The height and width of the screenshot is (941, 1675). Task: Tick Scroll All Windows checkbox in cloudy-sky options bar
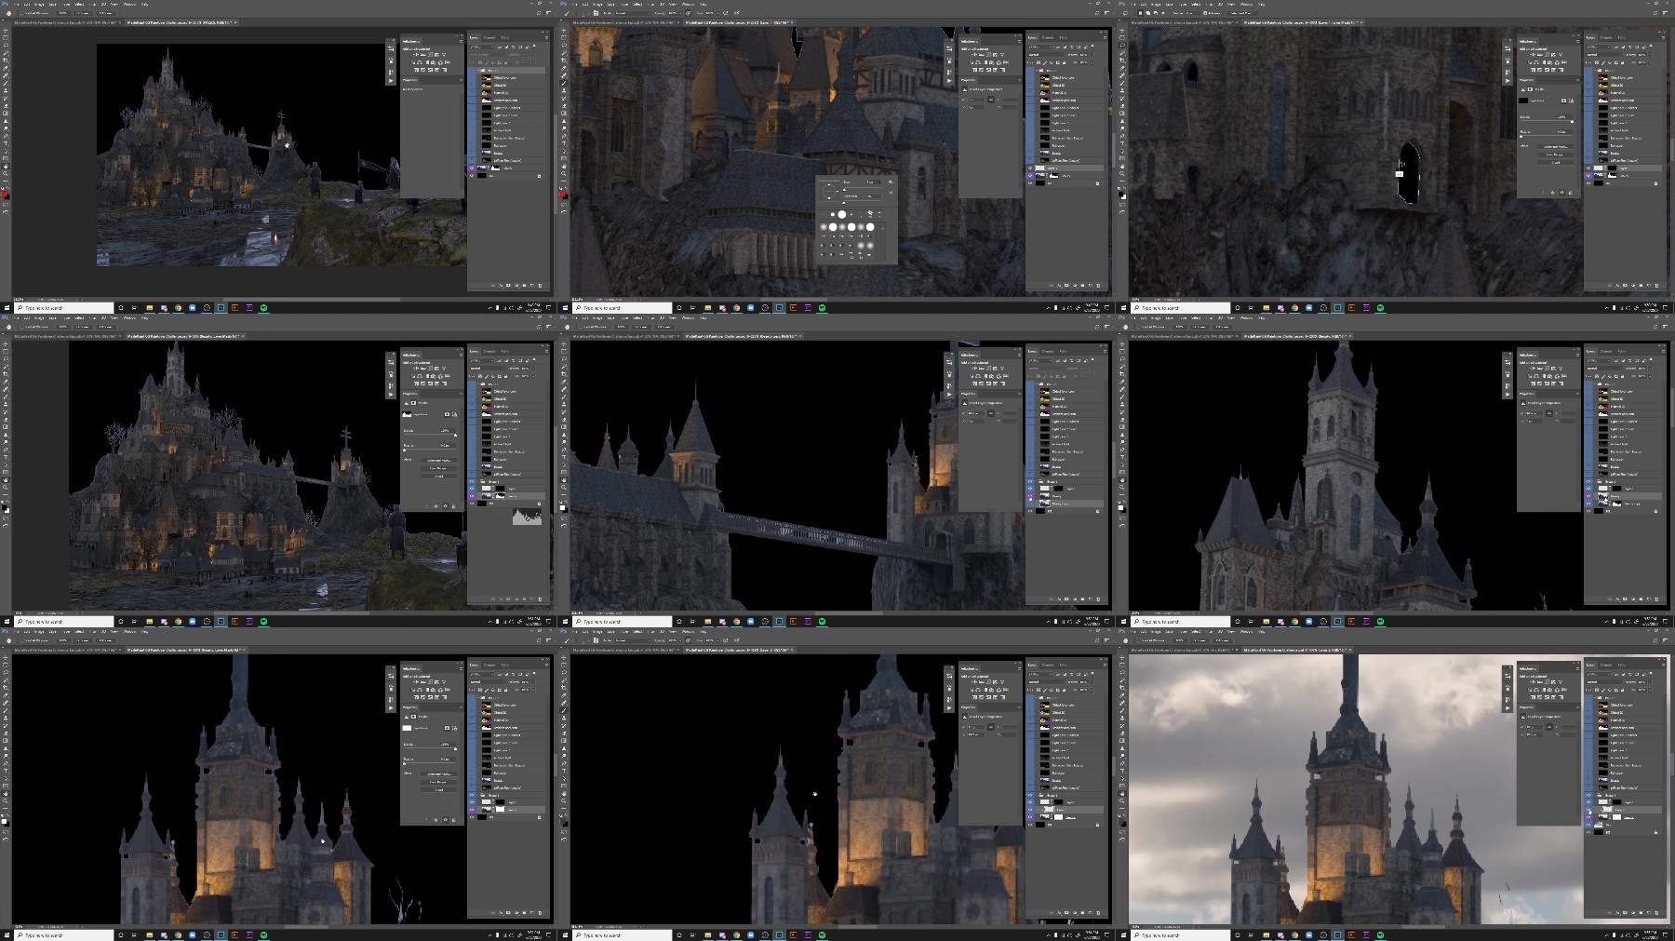(1138, 640)
